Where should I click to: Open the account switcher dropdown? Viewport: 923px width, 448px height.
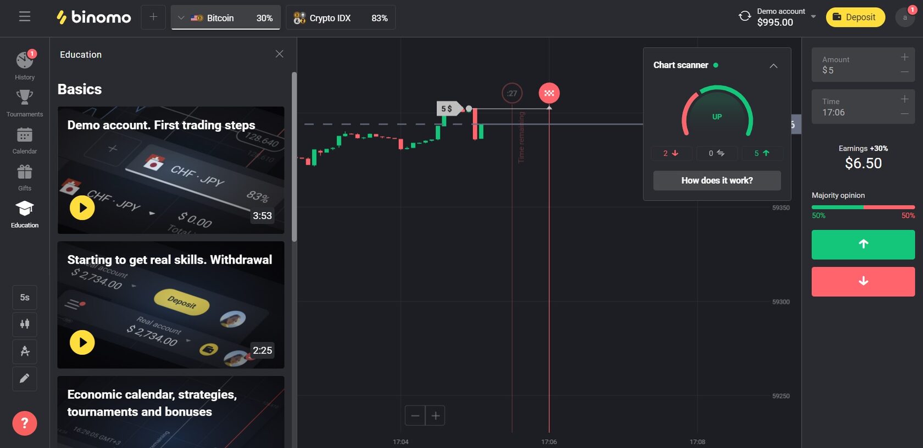click(x=813, y=16)
